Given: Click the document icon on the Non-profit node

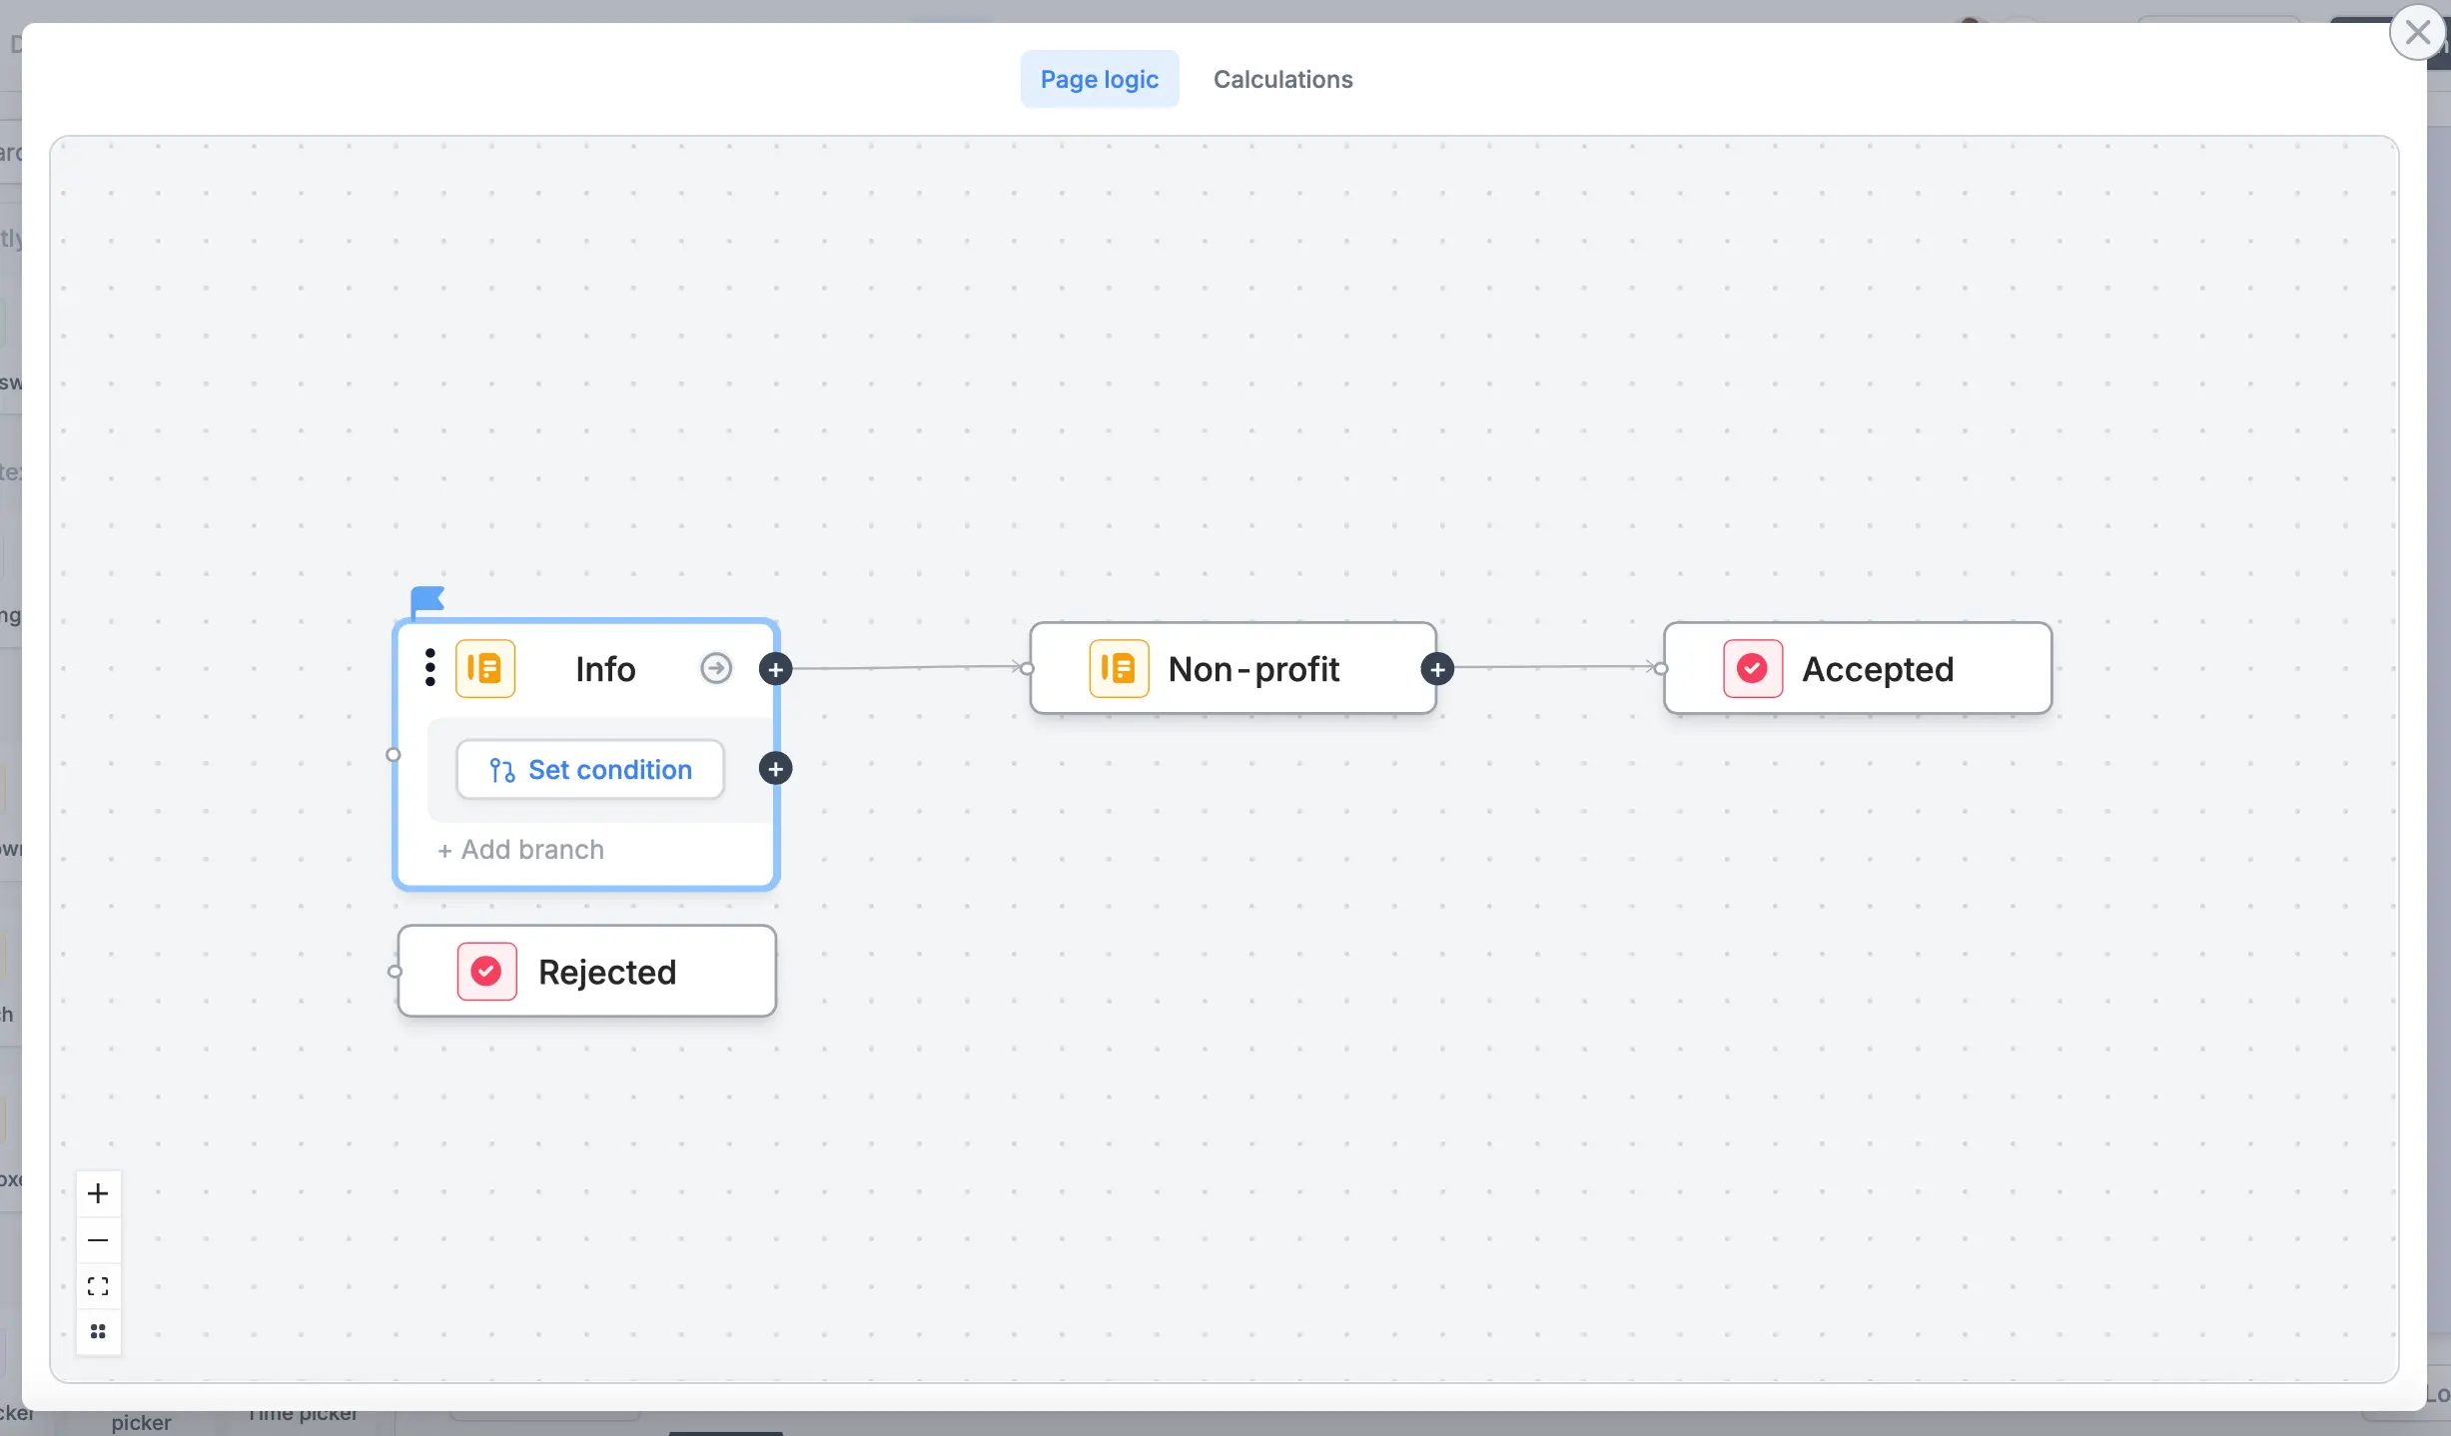Looking at the screenshot, I should (x=1118, y=668).
